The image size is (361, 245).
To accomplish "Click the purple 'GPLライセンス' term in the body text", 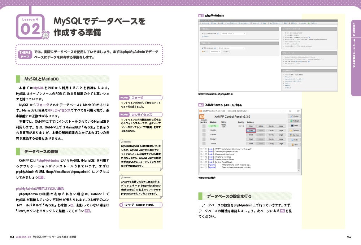I will (x=59, y=110).
